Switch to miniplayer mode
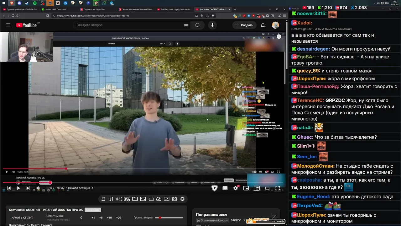The width and height of the screenshot is (401, 226). tap(246, 188)
